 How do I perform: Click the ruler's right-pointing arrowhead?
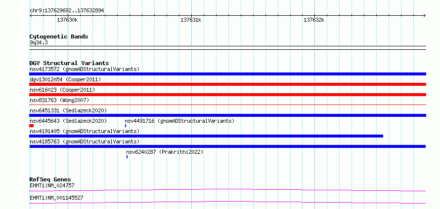coord(424,16)
